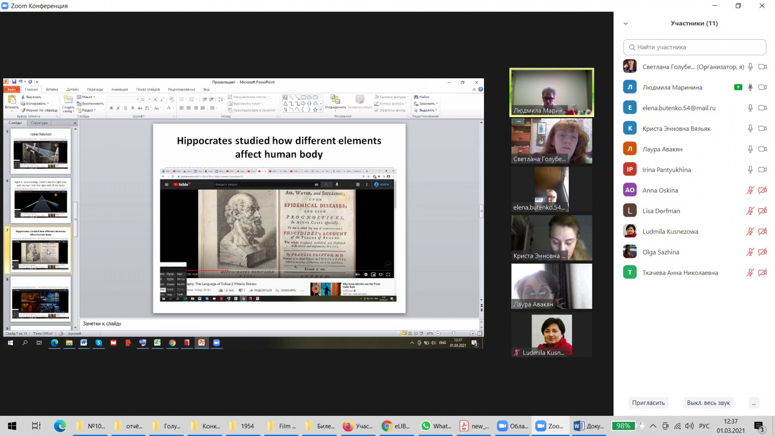Open the WhatsApp taskbar item
The height and width of the screenshot is (436, 775).
pos(437,426)
